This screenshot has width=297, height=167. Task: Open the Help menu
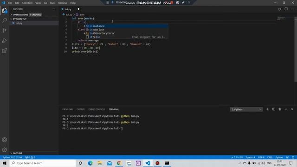[73, 3]
